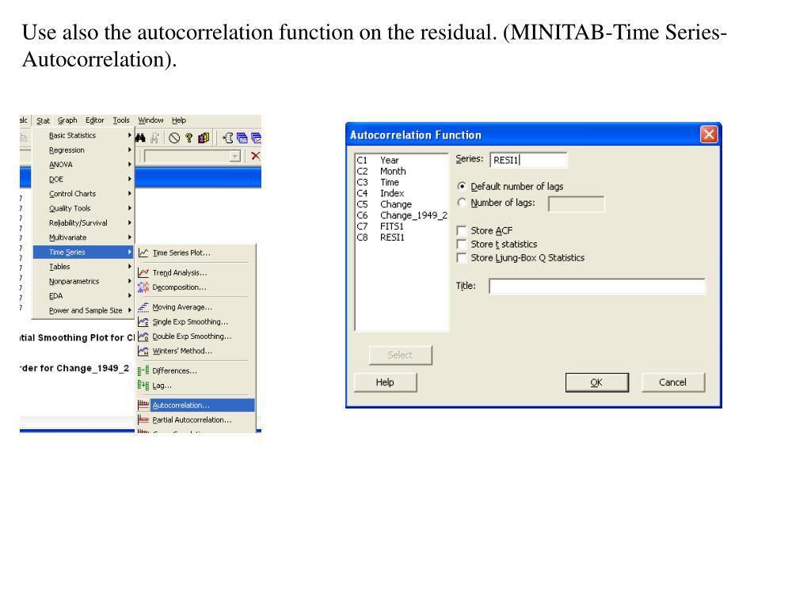The image size is (811, 608).
Task: Click the binoculars Find toolbar icon
Action: (x=141, y=138)
